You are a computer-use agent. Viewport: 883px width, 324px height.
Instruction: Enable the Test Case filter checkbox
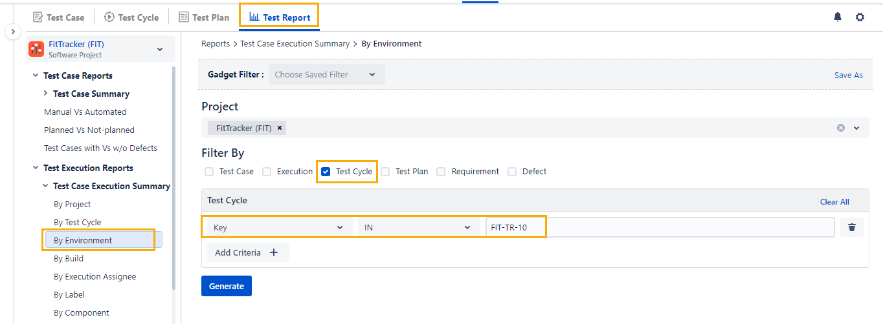tap(209, 172)
